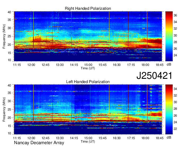Click the 12:00 time tick under Left Handed plot
Image resolution: width=180 pixels, height=146 pixels.
[31, 138]
